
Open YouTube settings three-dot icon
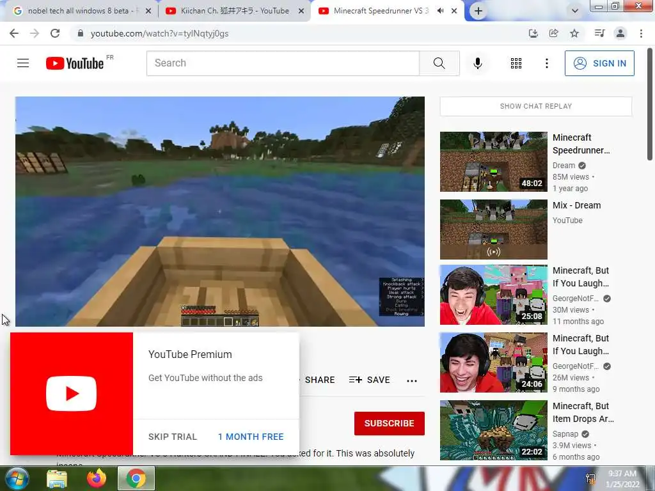tap(546, 63)
